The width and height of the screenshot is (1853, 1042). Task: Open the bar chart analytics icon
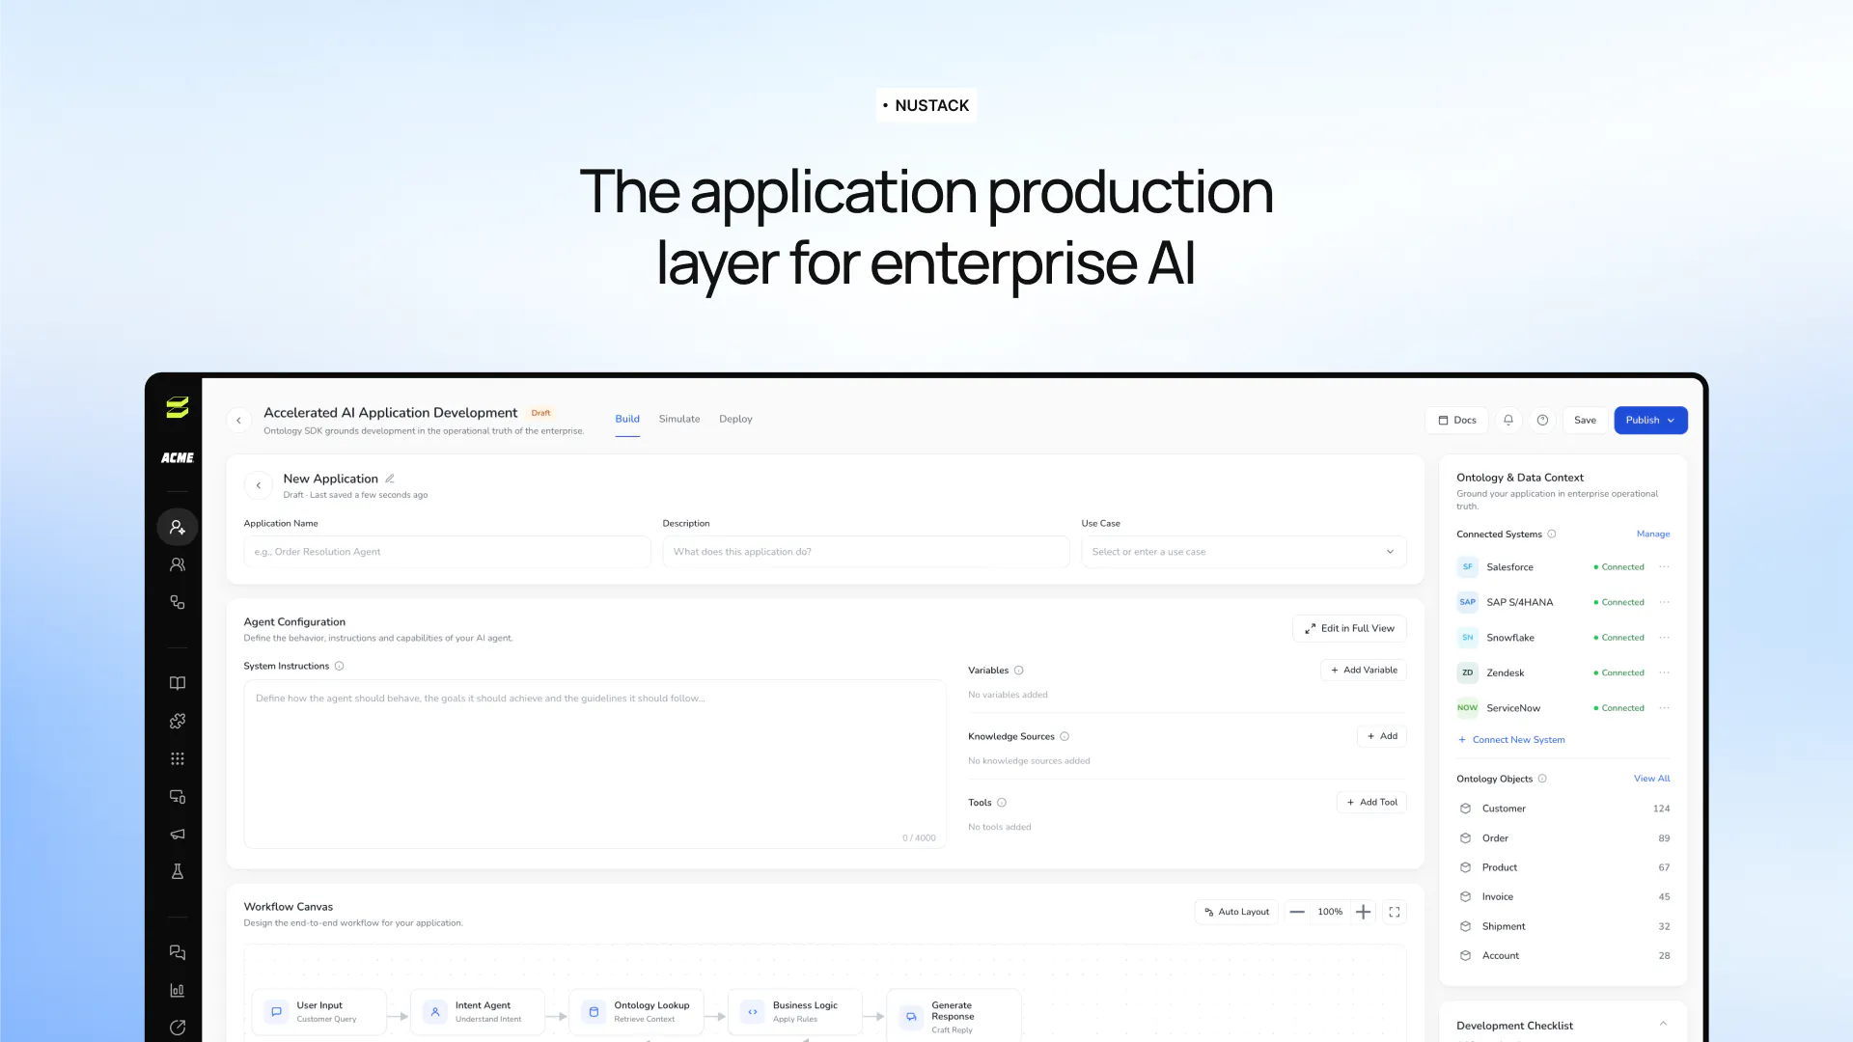178,990
